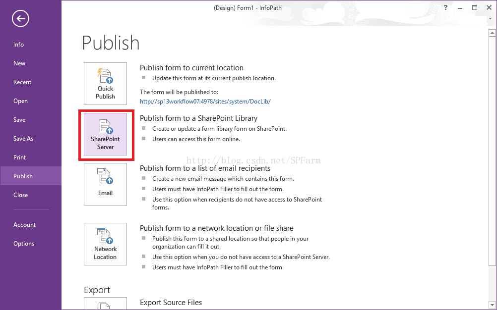The height and width of the screenshot is (310, 497).
Task: Click the scrollbar up arrow
Action: [492, 33]
